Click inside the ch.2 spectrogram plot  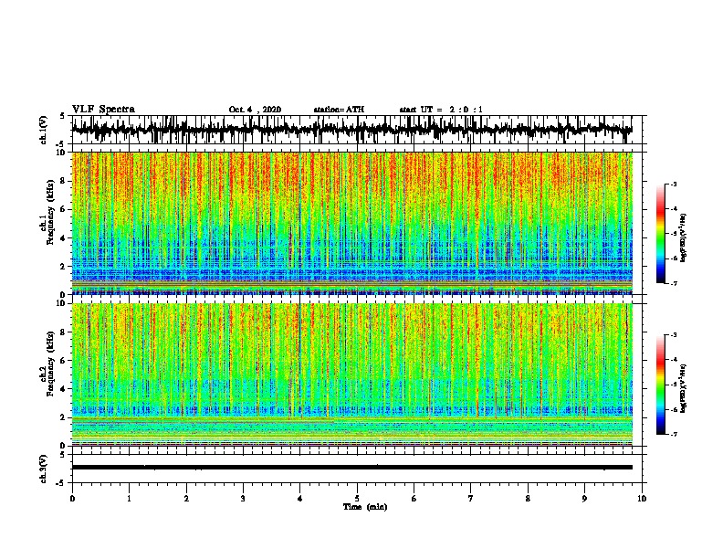coord(351,374)
